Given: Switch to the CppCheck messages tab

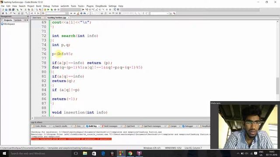Looking at the screenshot, I should (152, 126).
